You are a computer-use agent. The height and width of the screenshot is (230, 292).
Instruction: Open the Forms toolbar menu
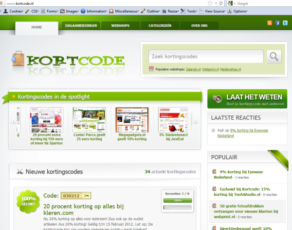tap(49, 11)
